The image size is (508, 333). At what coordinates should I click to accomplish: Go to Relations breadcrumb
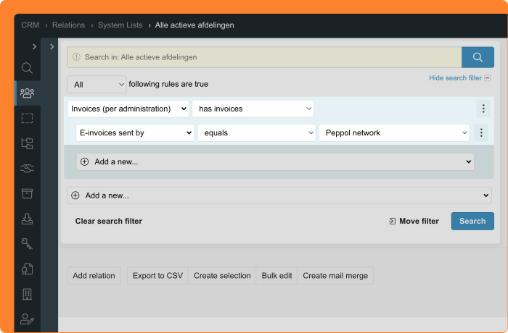point(69,25)
